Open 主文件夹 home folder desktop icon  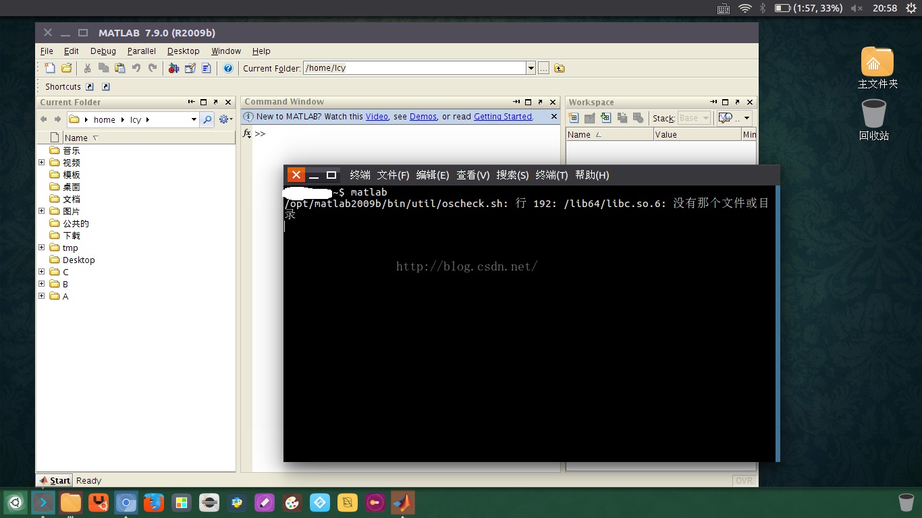click(x=877, y=68)
